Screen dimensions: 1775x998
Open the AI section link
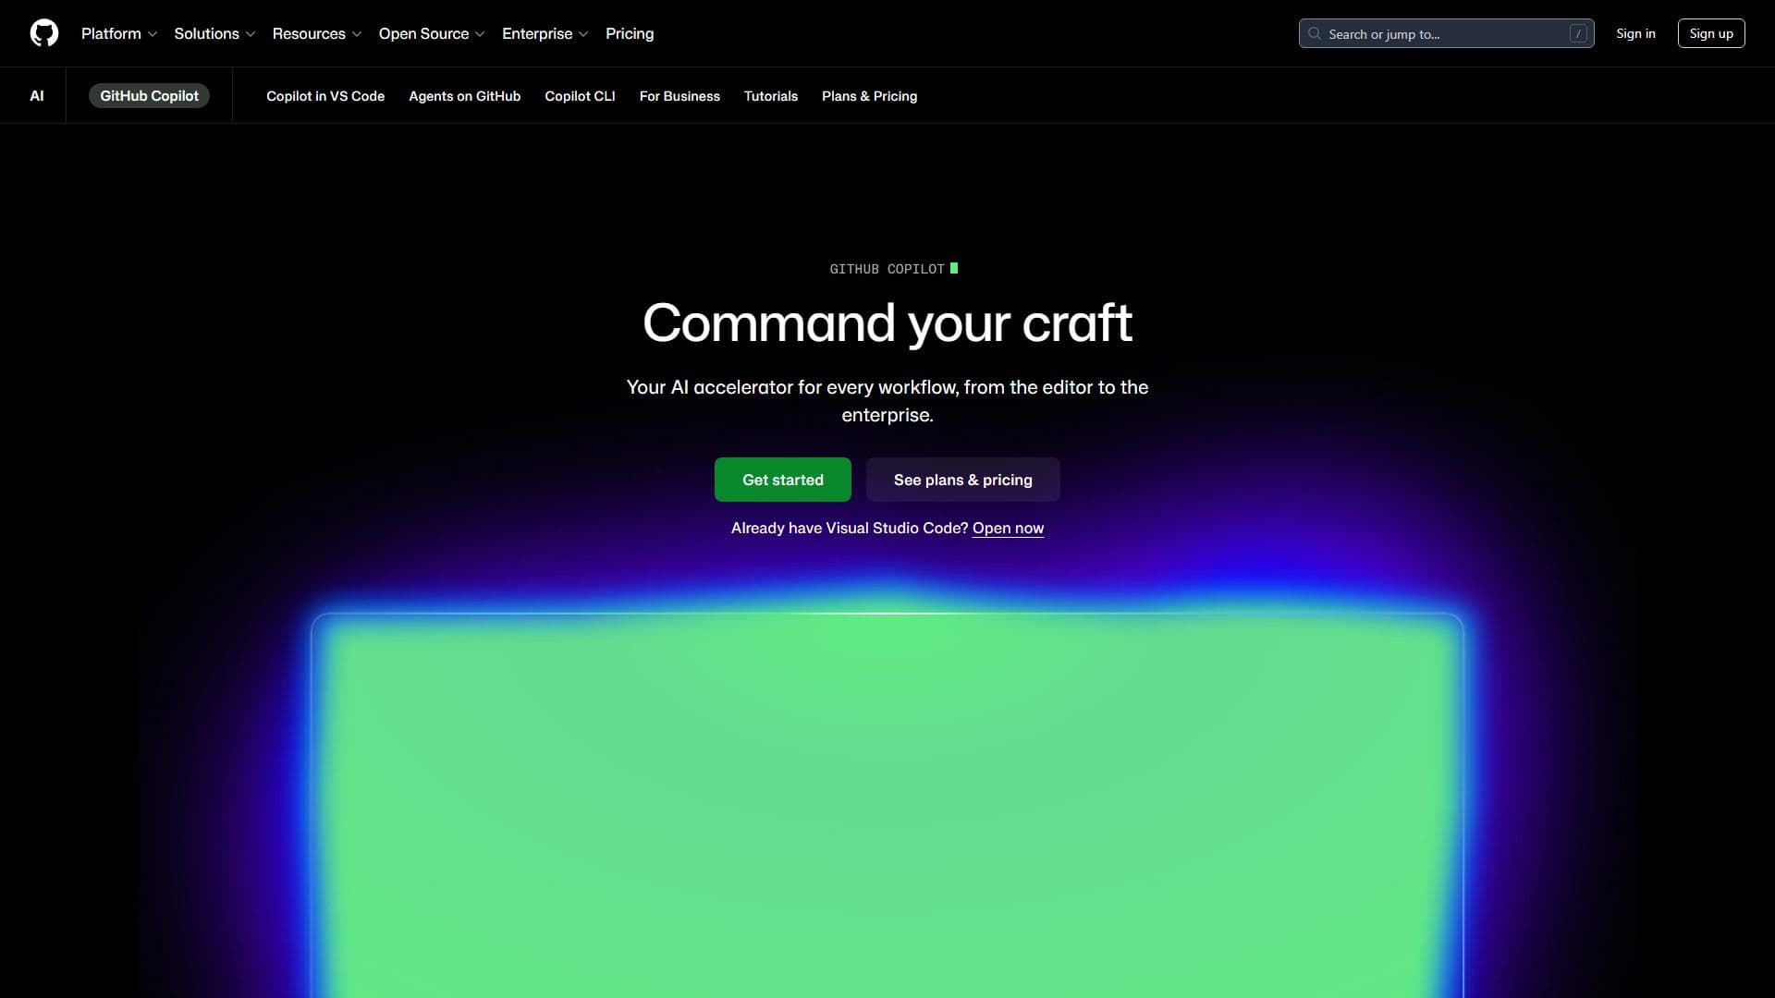(x=37, y=96)
